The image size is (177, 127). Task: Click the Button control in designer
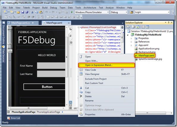point(44,87)
